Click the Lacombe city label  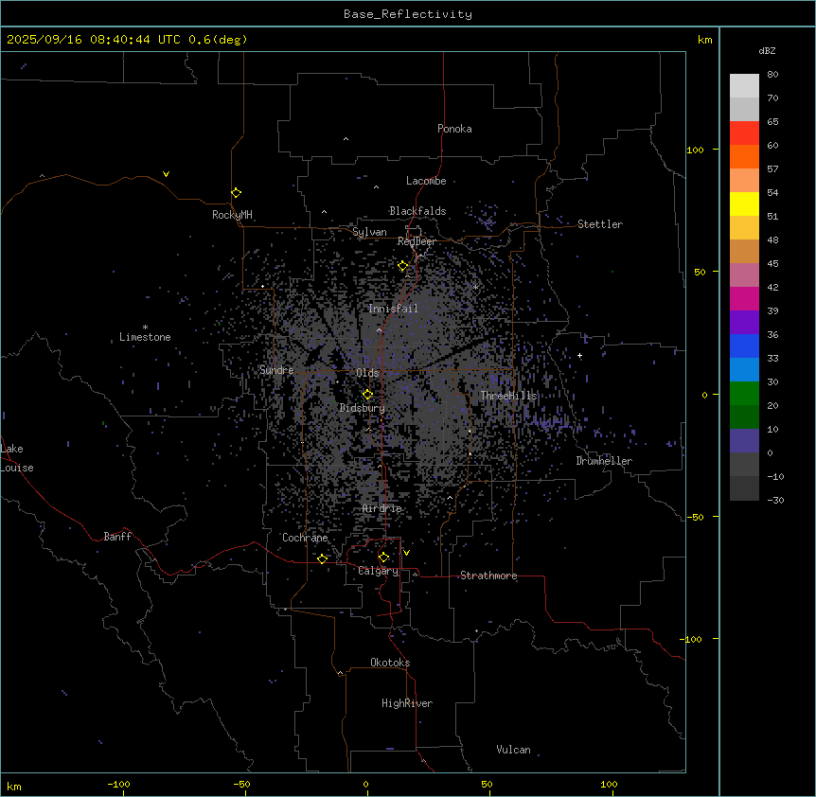click(426, 181)
